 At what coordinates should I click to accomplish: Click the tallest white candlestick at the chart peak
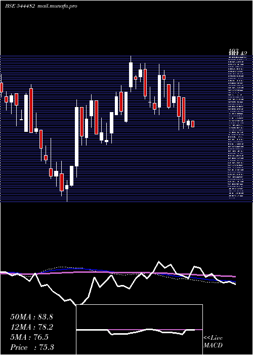[x=131, y=74]
